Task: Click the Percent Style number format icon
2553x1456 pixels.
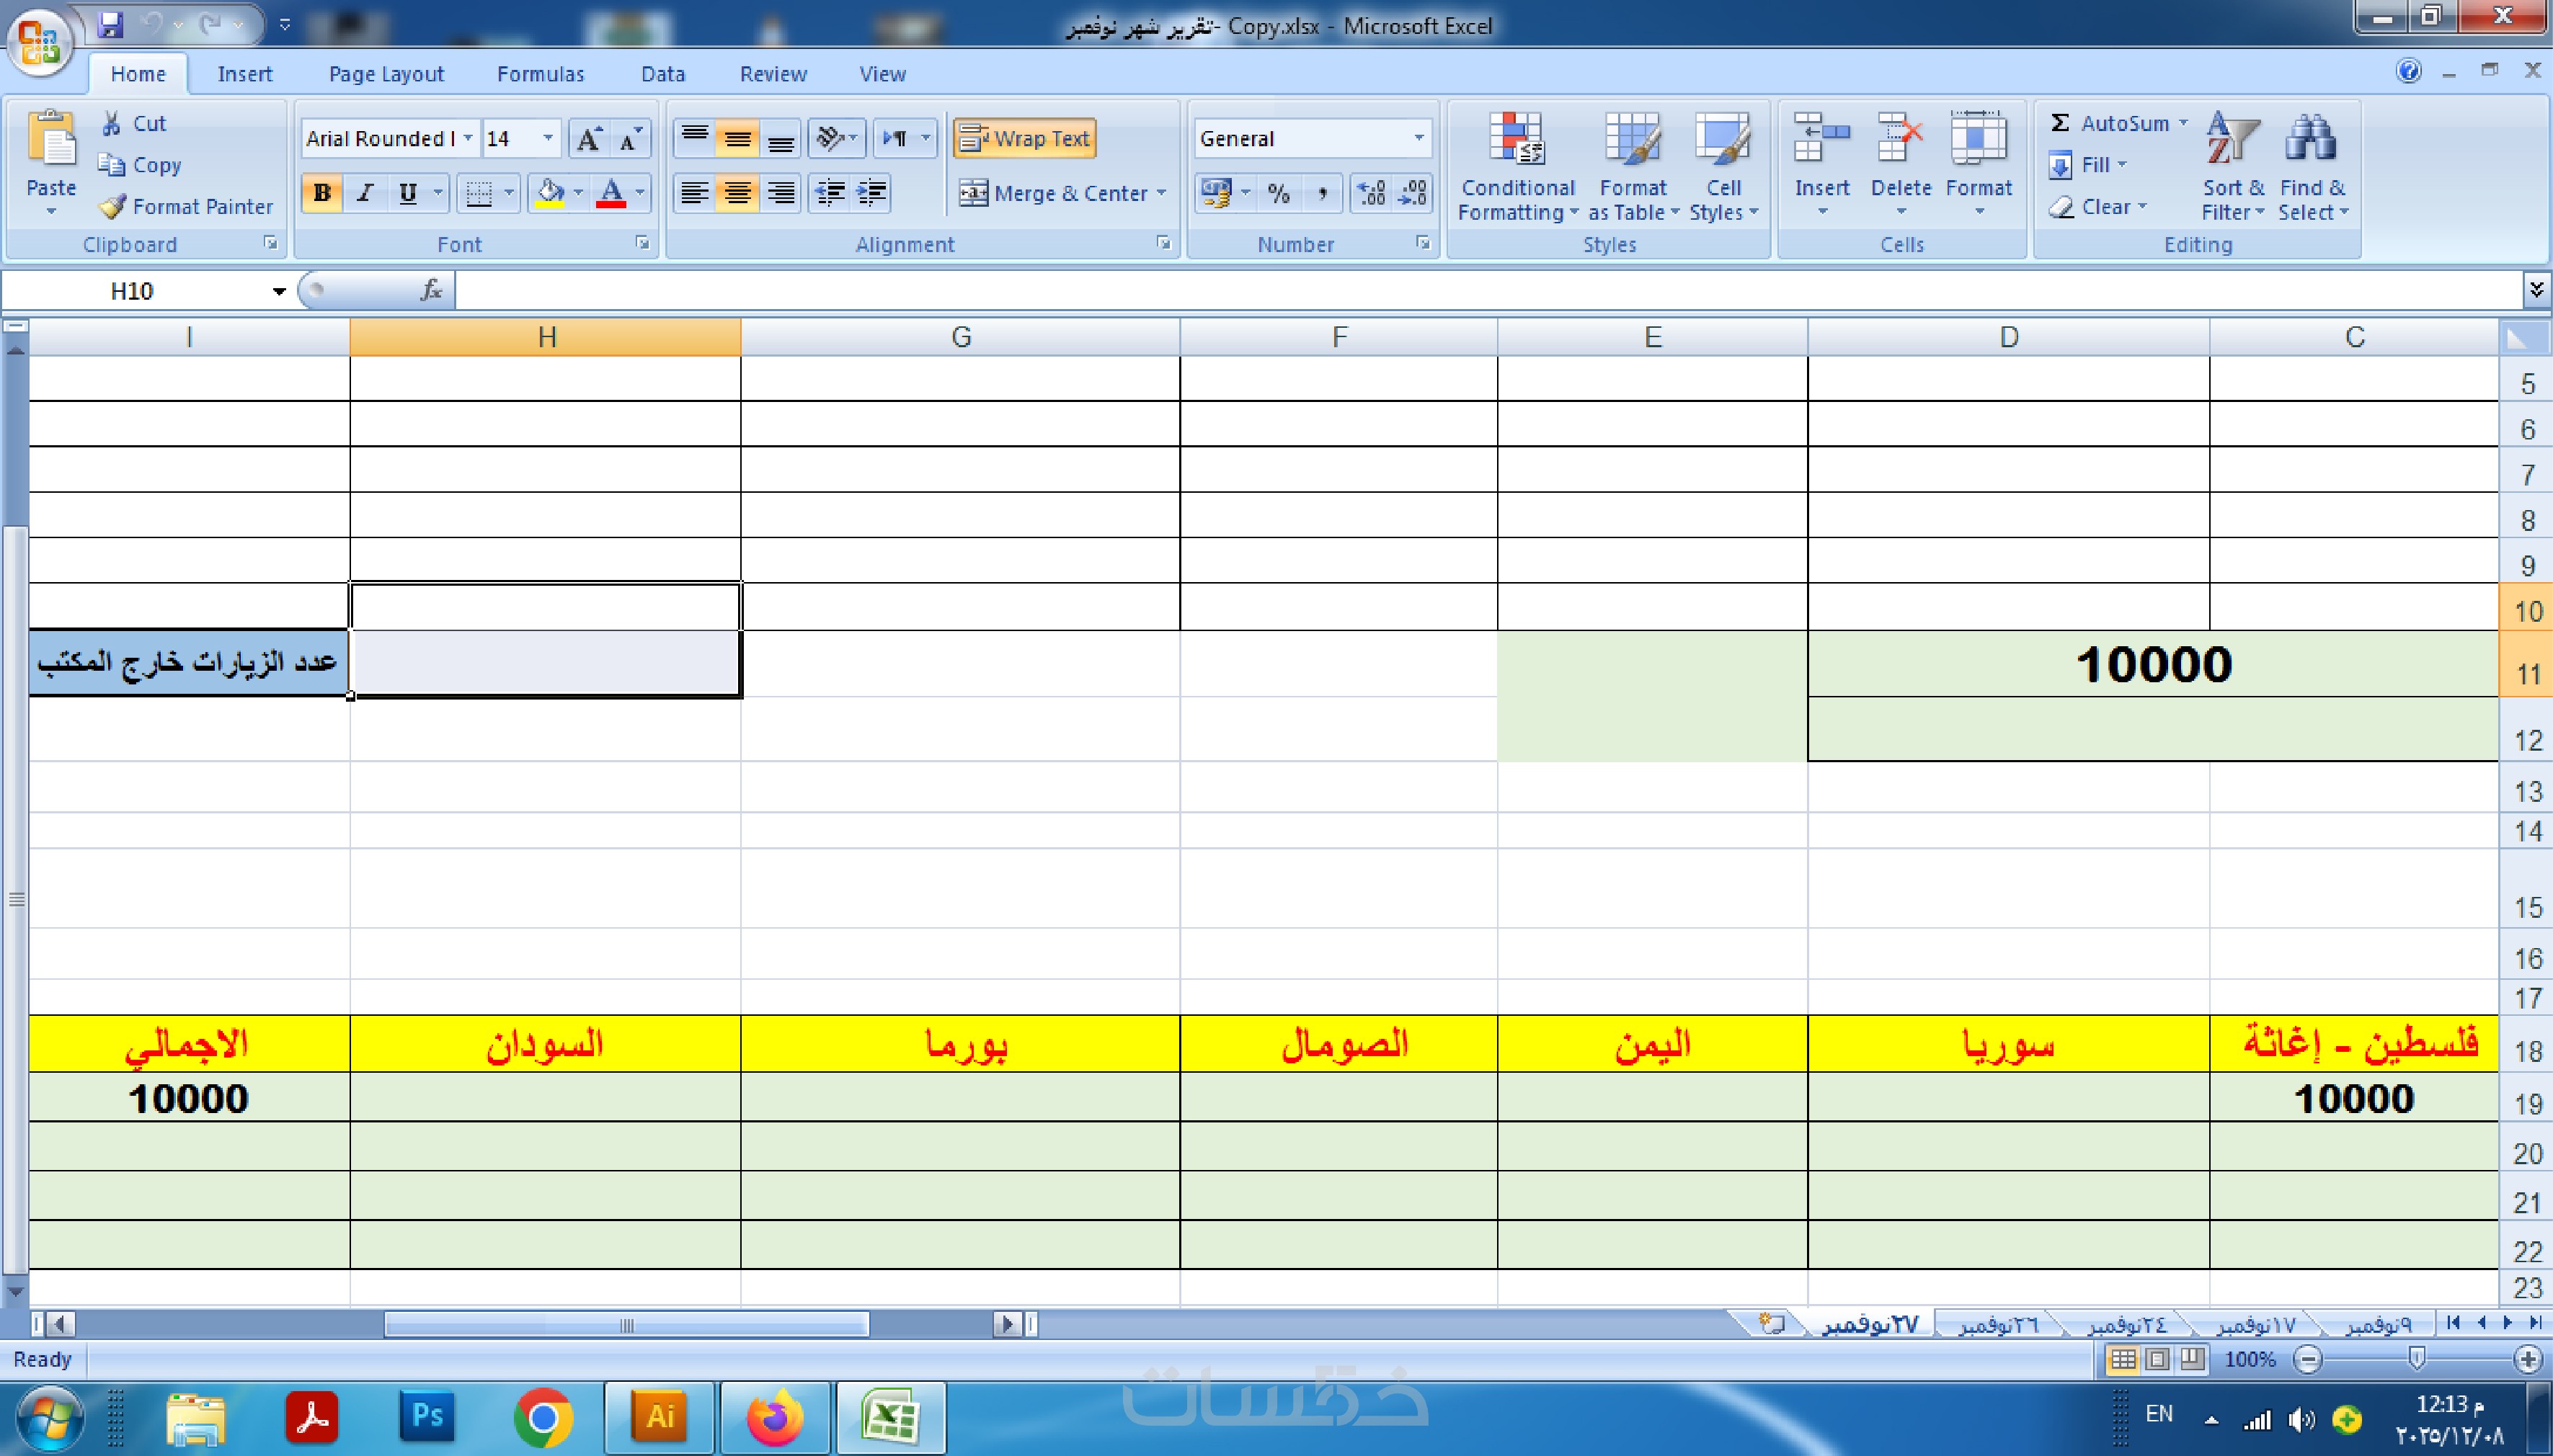Action: tap(1279, 193)
